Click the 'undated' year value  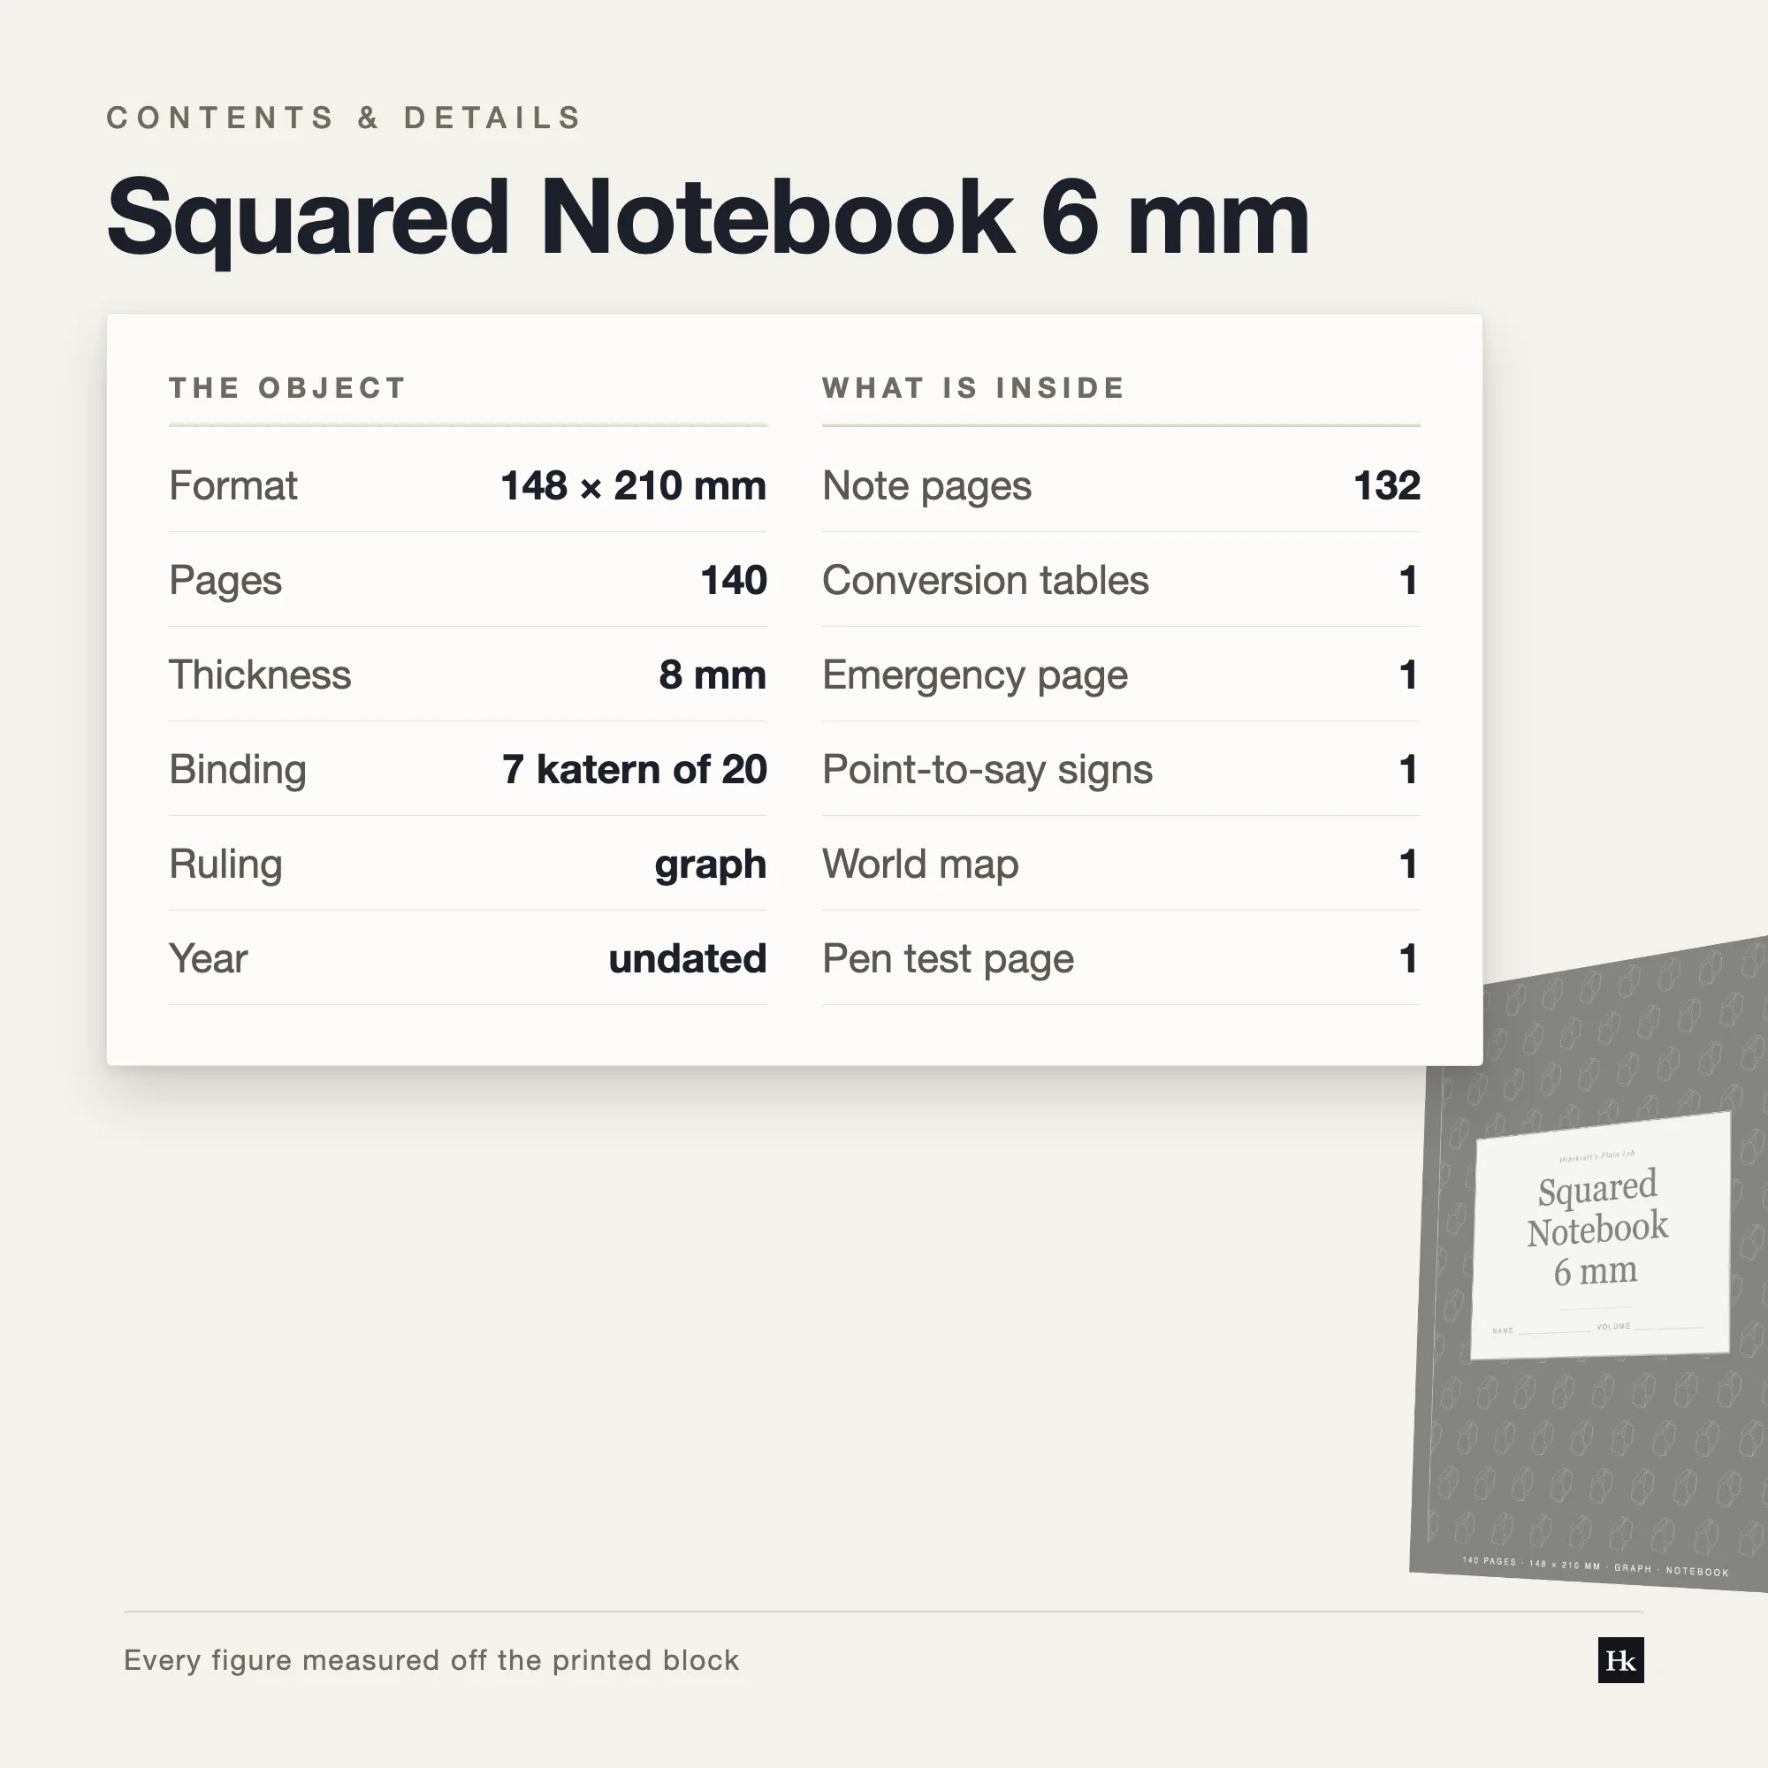tap(687, 958)
